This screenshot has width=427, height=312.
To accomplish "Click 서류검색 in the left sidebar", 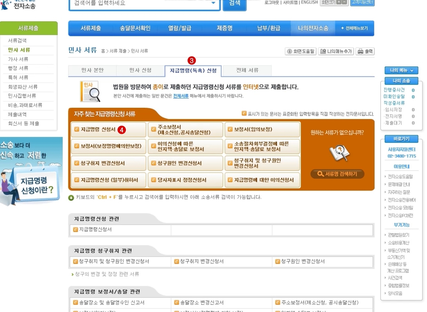I will point(17,41).
